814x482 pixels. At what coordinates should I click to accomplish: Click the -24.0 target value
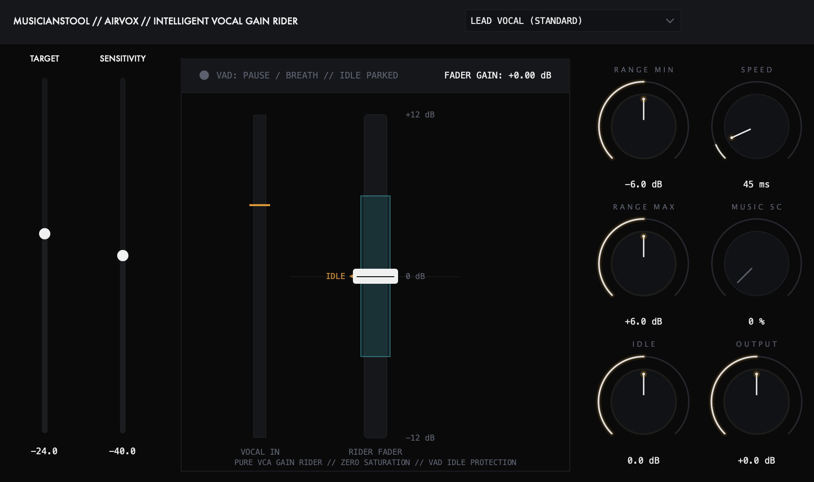coord(44,451)
